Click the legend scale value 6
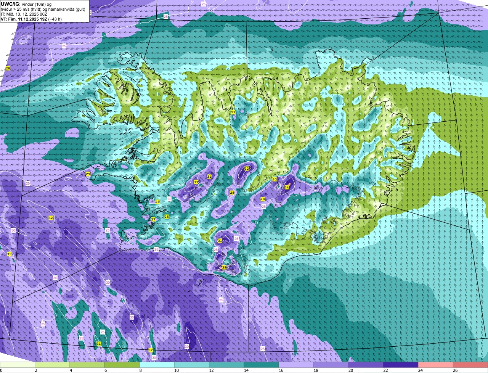Screen dimensions: 488x373 [106, 370]
